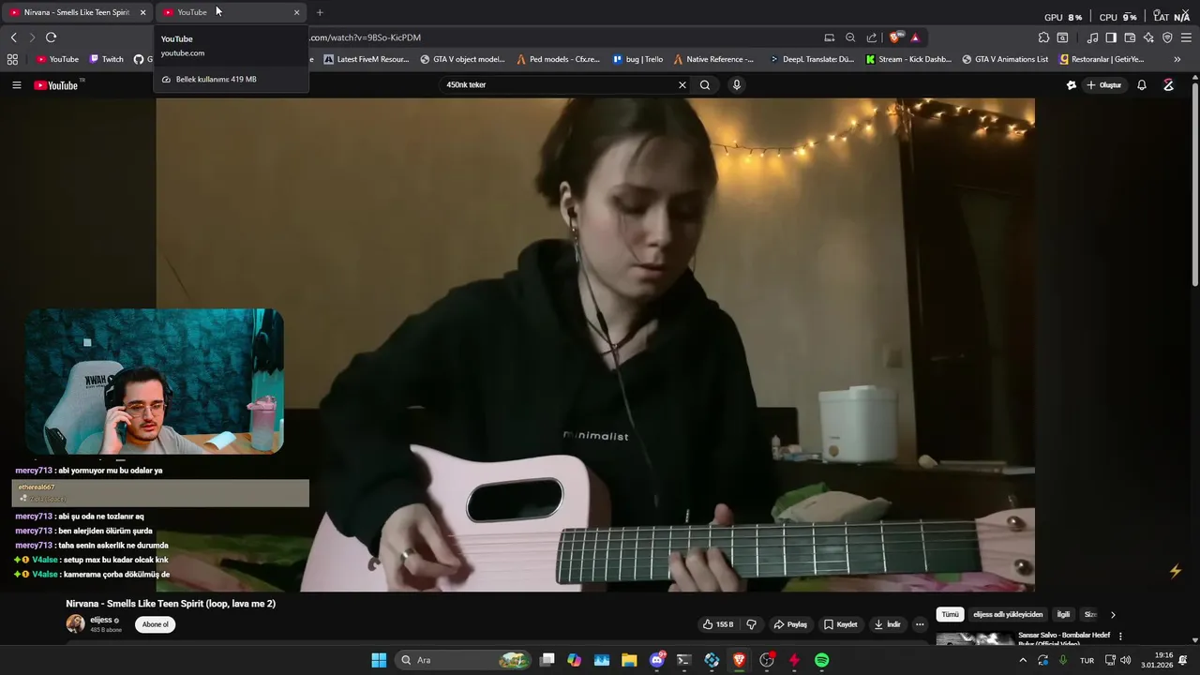Open the browser main hamburger menu
The image size is (1200, 675).
point(1186,37)
